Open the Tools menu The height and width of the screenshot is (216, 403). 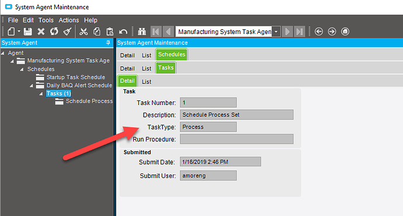(x=46, y=20)
